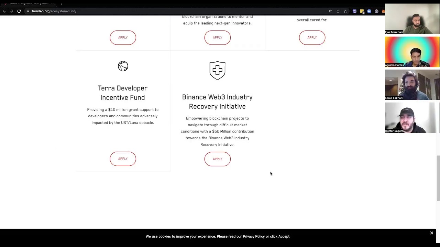Click the '$10 million grant support' description text
Viewport: 440px width, 247px height.
point(123,116)
